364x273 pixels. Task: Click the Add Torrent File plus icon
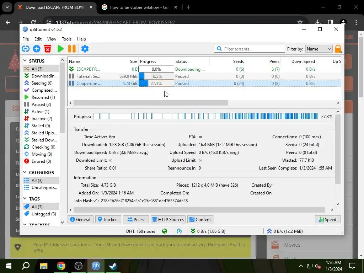[37, 49]
